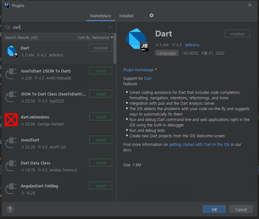Click the Dart plugin logo in results list
The image size is (259, 219).
12,51
